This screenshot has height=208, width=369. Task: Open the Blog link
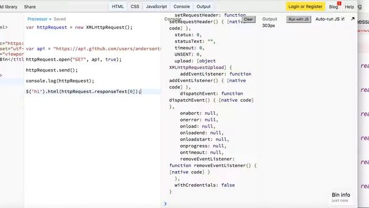[x=333, y=7]
